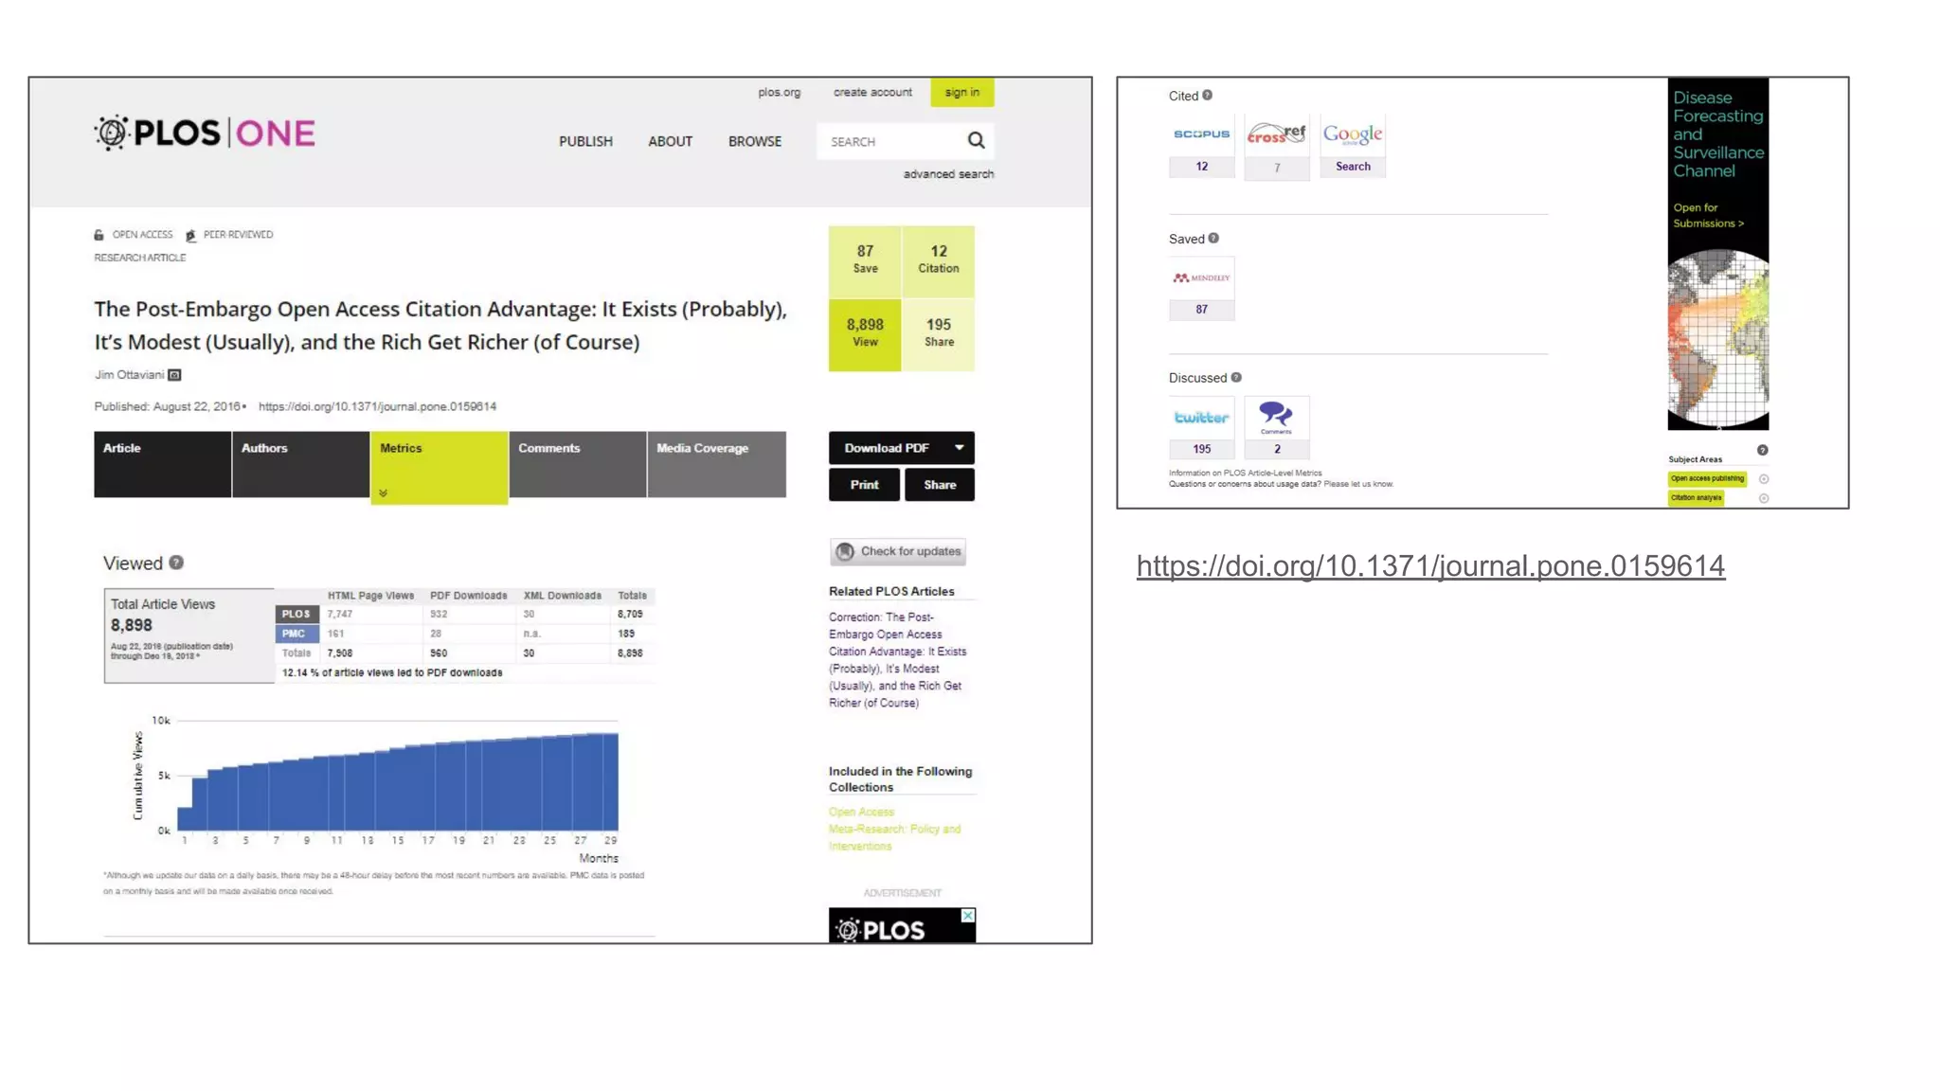Viewport: 1940px width, 1091px height.
Task: Click the search magnifier icon
Action: [976, 141]
